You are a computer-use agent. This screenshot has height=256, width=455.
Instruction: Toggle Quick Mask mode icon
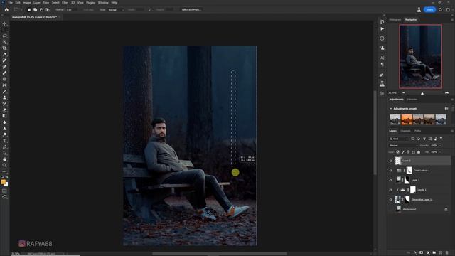click(4, 191)
